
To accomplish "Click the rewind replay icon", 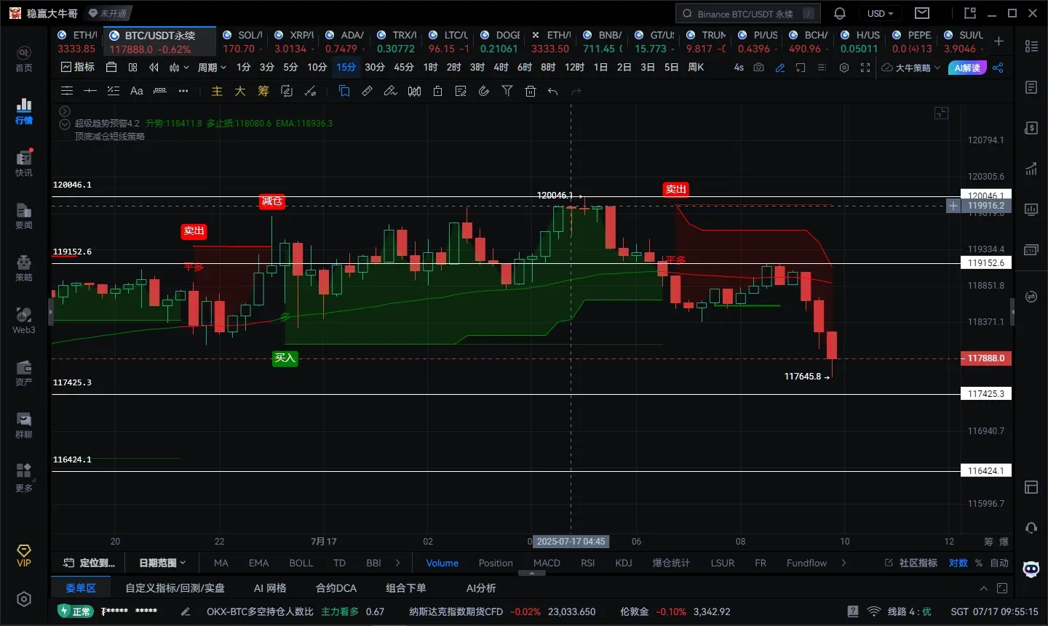I will coord(154,67).
